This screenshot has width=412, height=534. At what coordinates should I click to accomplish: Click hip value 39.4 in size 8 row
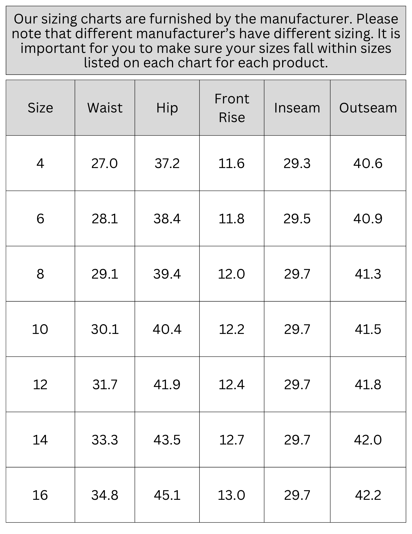[167, 274]
